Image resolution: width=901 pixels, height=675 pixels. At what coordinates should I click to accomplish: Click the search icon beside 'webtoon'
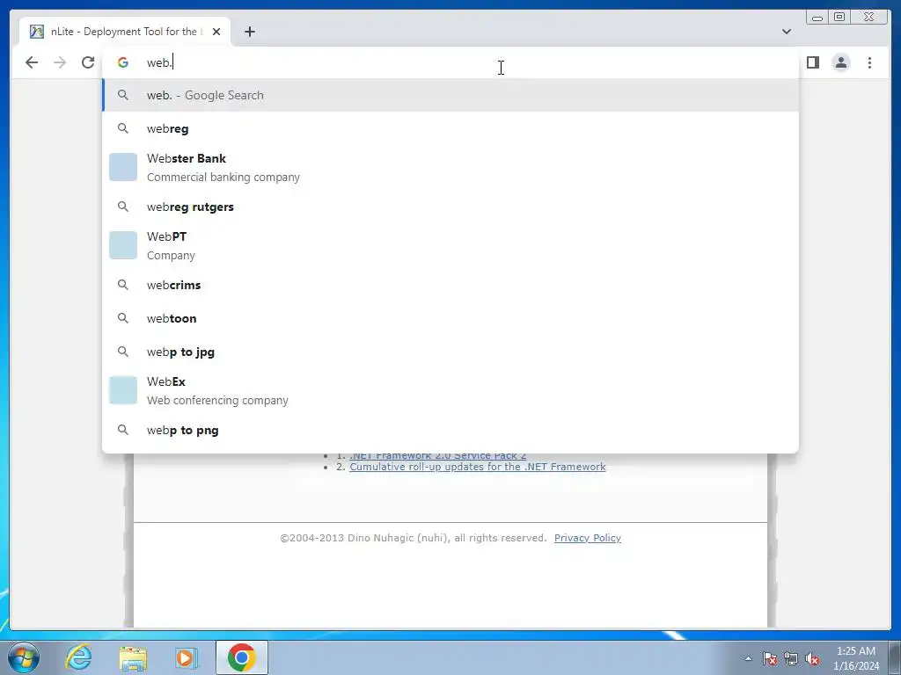coord(123,317)
